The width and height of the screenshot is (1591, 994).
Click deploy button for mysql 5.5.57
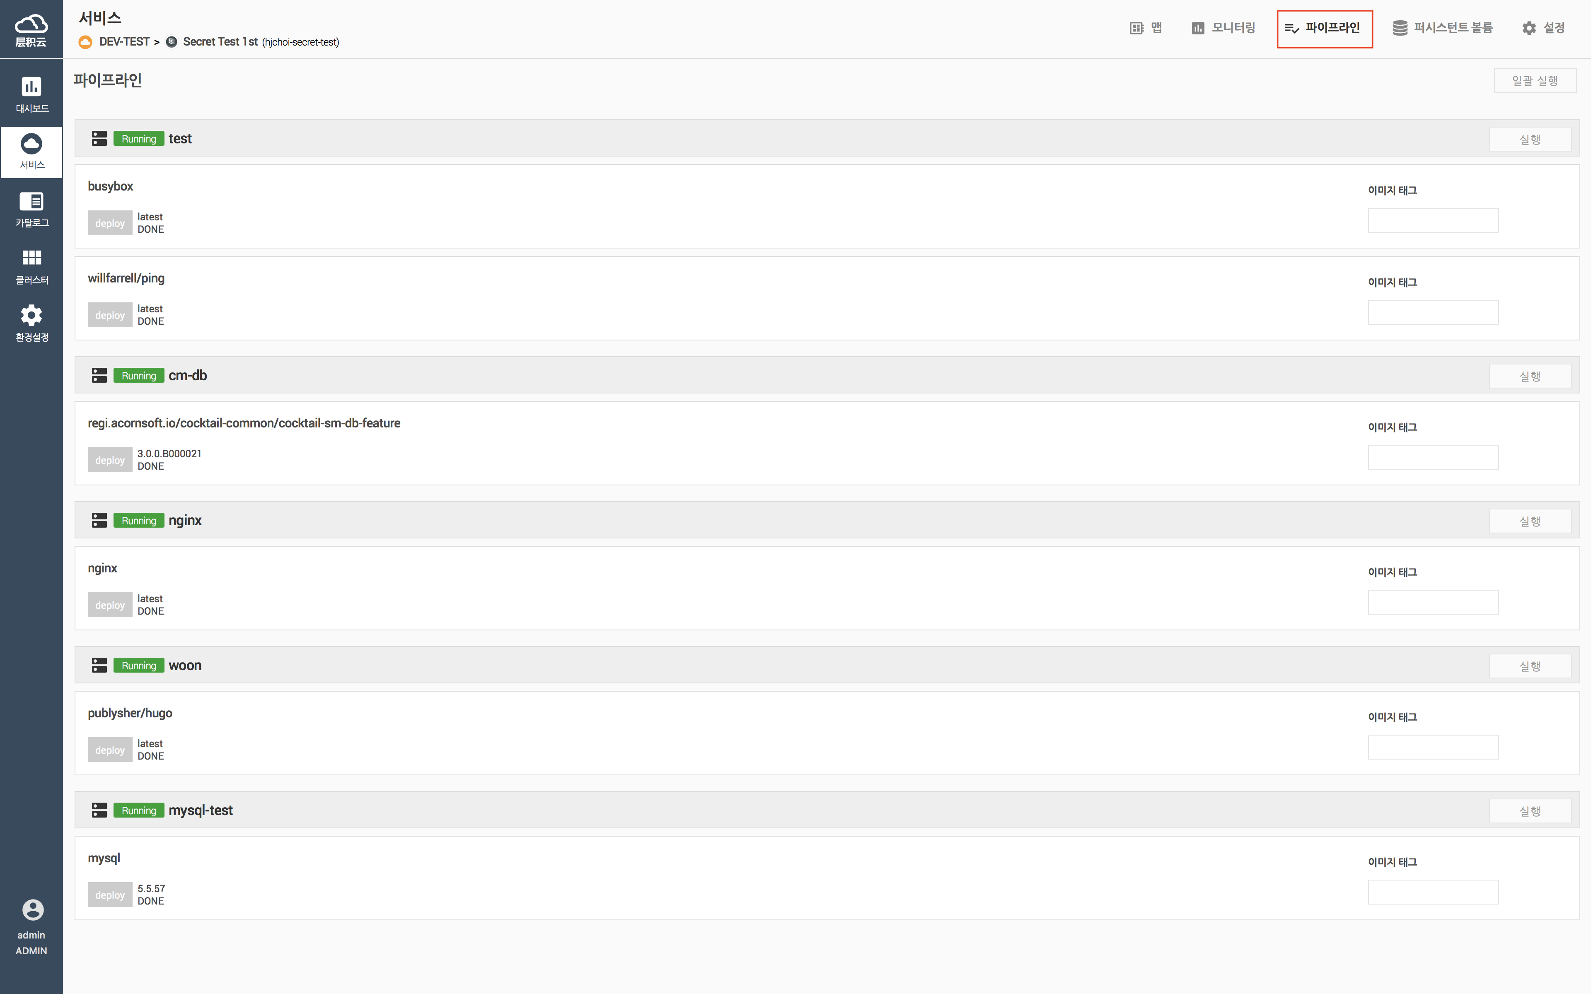pos(110,895)
